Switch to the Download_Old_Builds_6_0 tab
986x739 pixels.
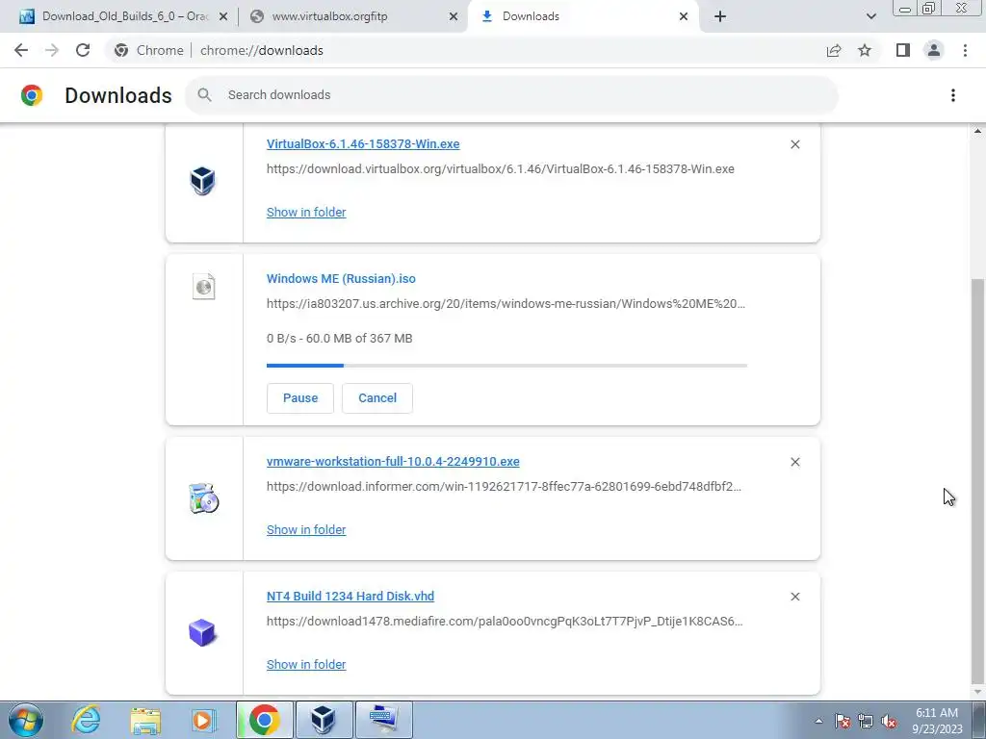[x=124, y=16]
